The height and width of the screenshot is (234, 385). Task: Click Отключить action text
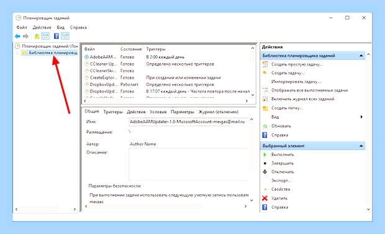click(283, 172)
